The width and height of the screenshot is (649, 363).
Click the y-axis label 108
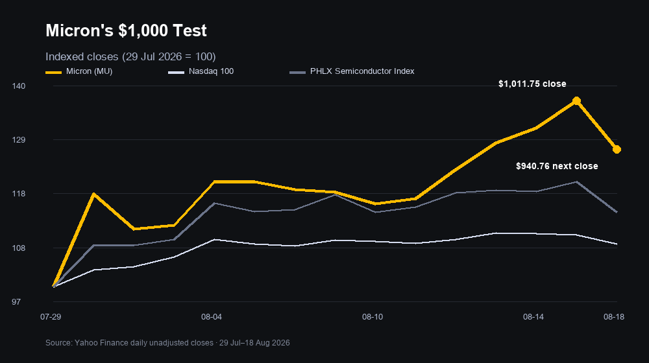[19, 248]
